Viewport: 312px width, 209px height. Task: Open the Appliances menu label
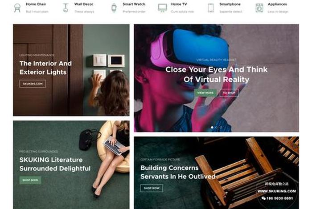pos(277,4)
